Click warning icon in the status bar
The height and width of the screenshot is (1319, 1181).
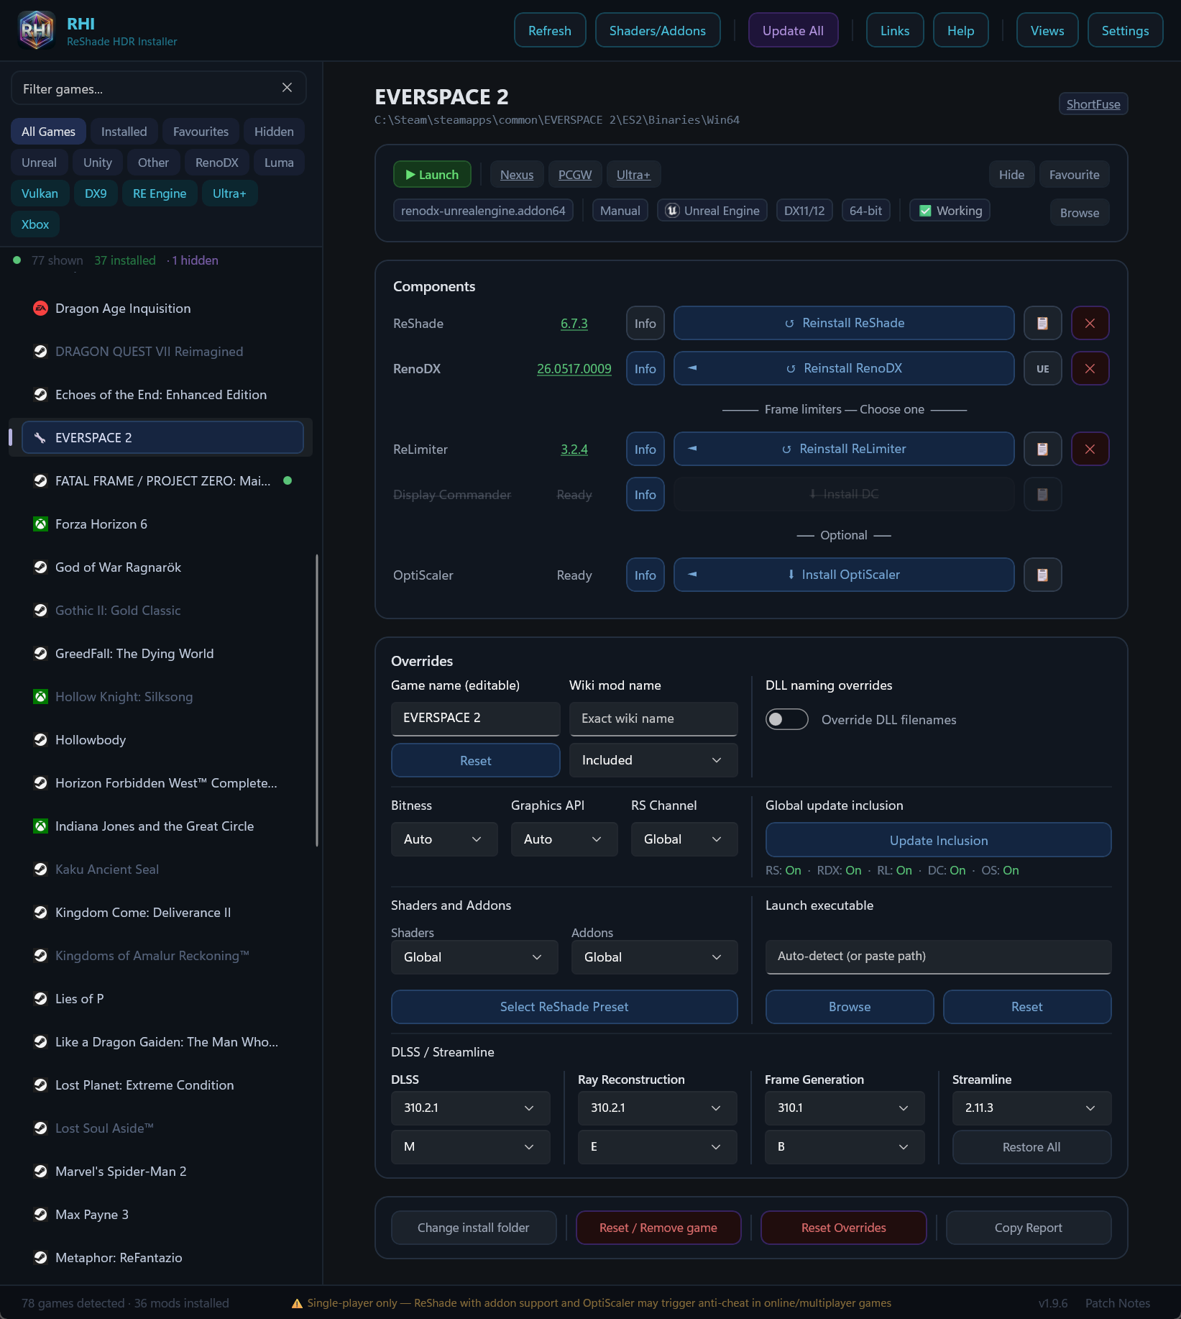point(297,1303)
